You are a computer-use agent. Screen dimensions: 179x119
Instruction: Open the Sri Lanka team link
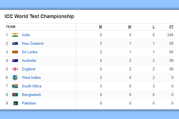tap(29, 52)
